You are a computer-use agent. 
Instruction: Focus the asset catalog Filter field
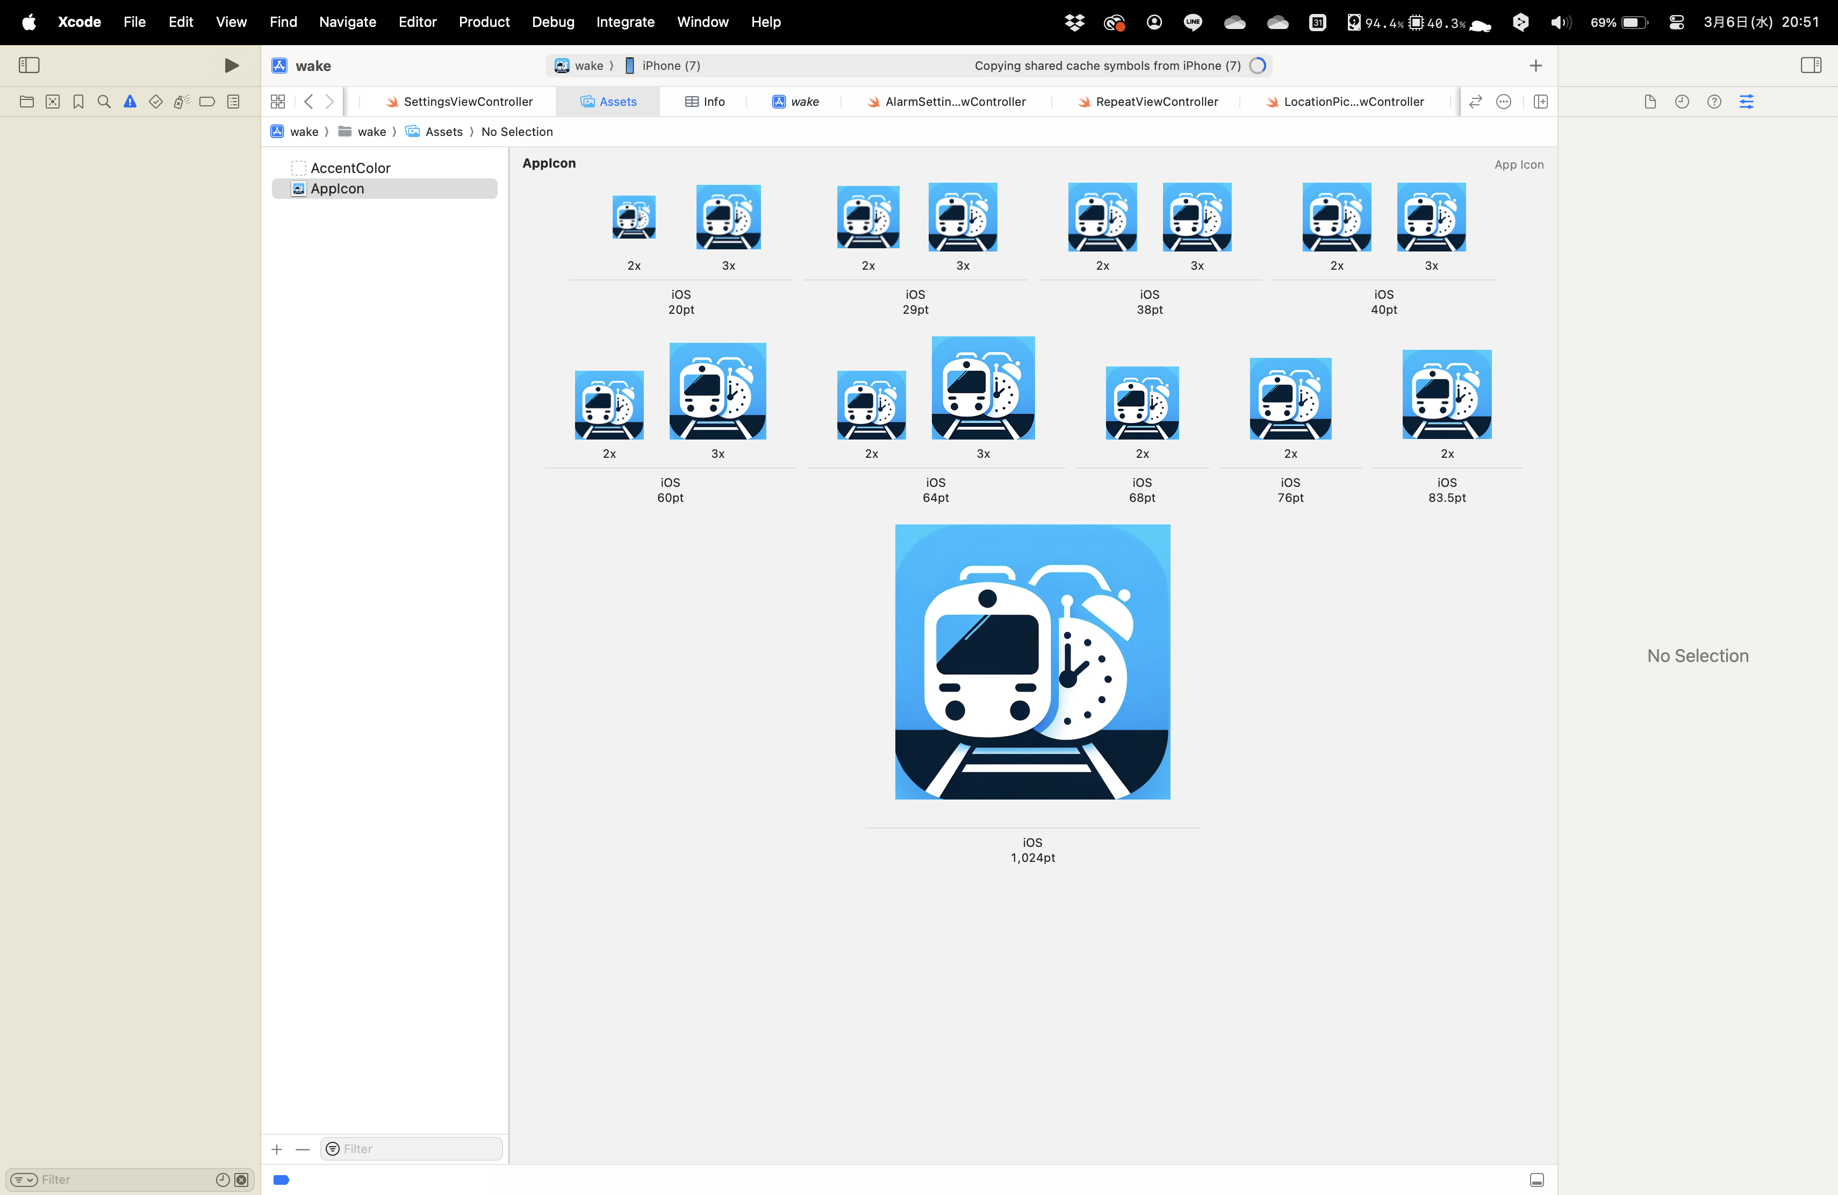click(412, 1149)
